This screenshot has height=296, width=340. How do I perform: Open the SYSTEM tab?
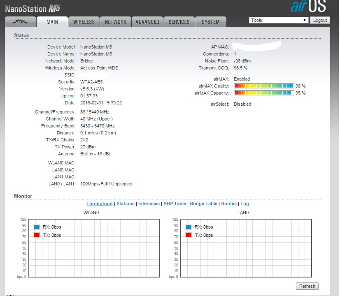(x=211, y=22)
